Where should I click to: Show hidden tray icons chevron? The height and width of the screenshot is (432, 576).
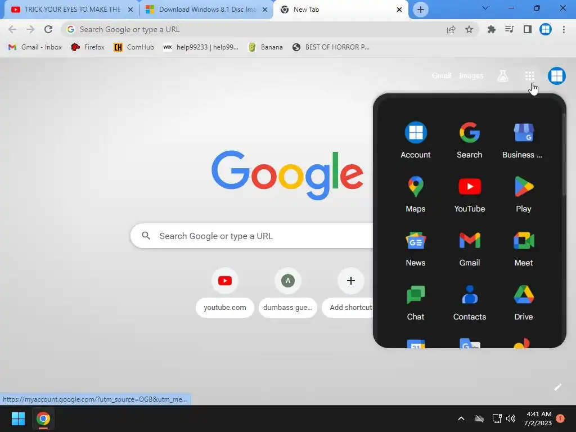(461, 418)
